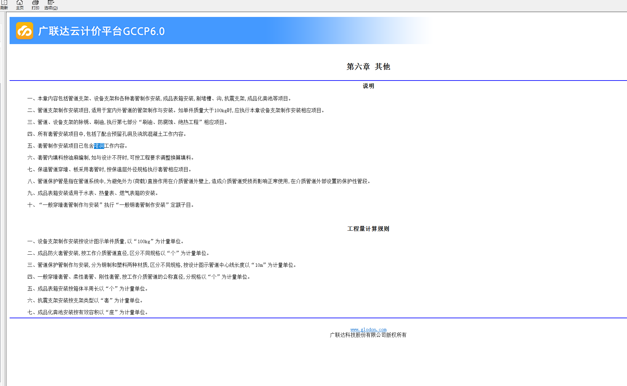The image size is (627, 386).
Task: Click rule 四、一般穿墙套管、柔性套管
Action: 139,277
